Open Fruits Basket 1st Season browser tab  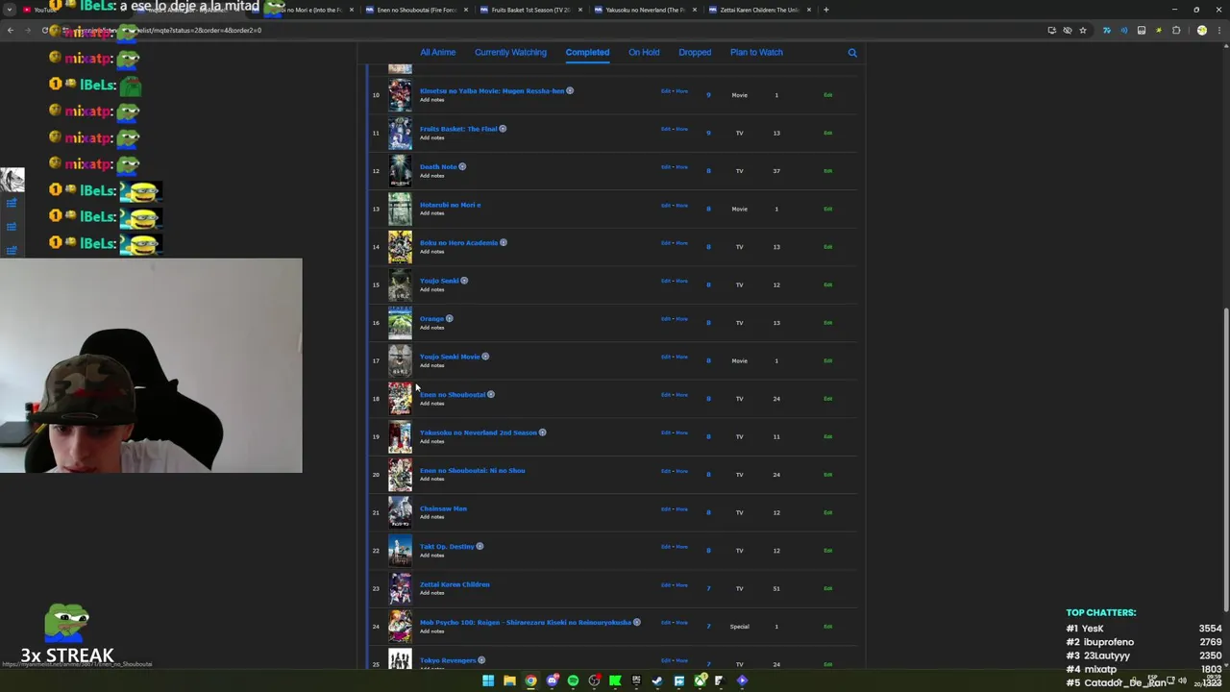pos(529,10)
